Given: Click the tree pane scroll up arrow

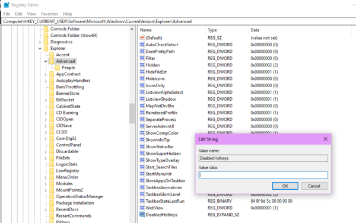Looking at the screenshot, I should (x=132, y=29).
